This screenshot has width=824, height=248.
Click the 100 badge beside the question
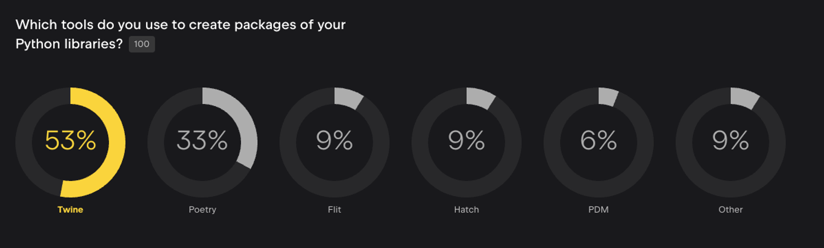pyautogui.click(x=142, y=44)
